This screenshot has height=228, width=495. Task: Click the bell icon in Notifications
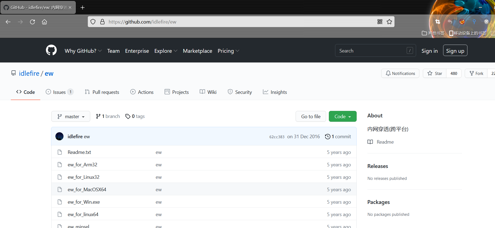click(x=388, y=73)
